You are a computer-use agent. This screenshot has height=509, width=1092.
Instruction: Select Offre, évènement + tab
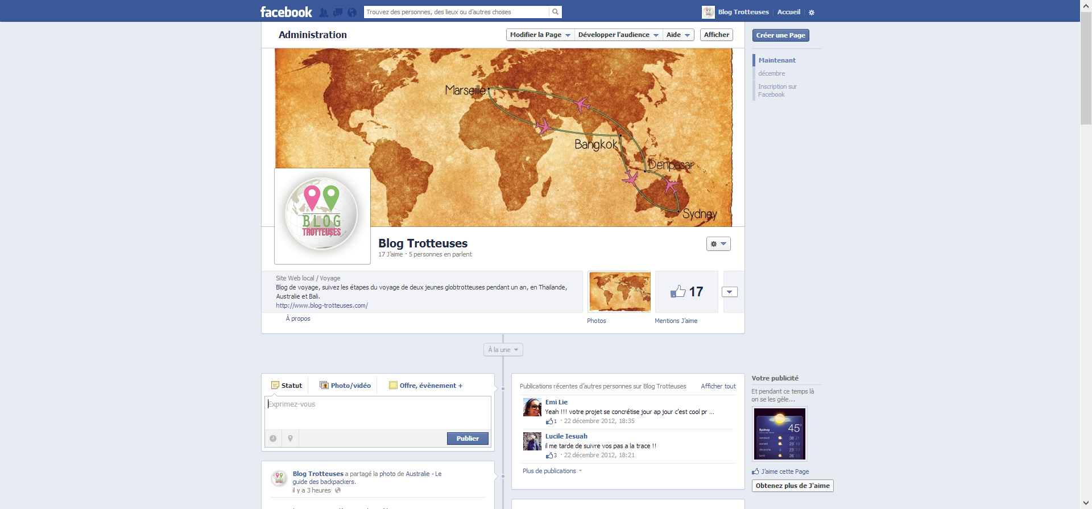click(x=425, y=386)
